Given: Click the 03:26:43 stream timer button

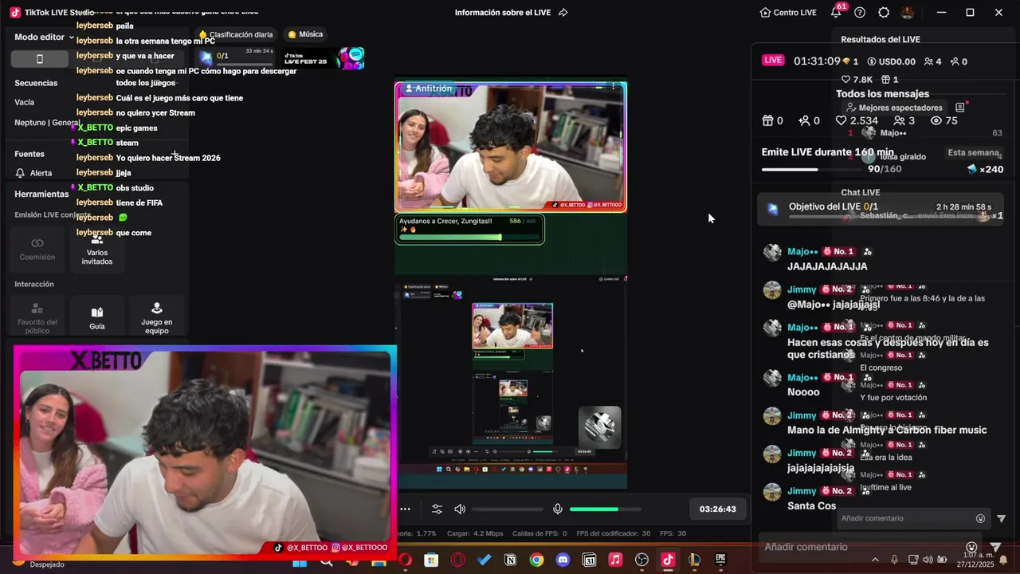Looking at the screenshot, I should (717, 509).
